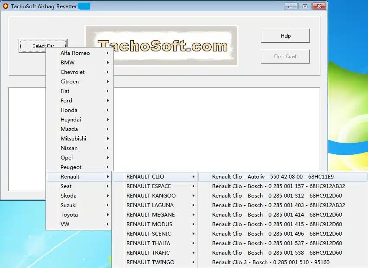This screenshot has width=368, height=268.
Task: Maximize the Airbag Resetter window
Action: (305, 6)
